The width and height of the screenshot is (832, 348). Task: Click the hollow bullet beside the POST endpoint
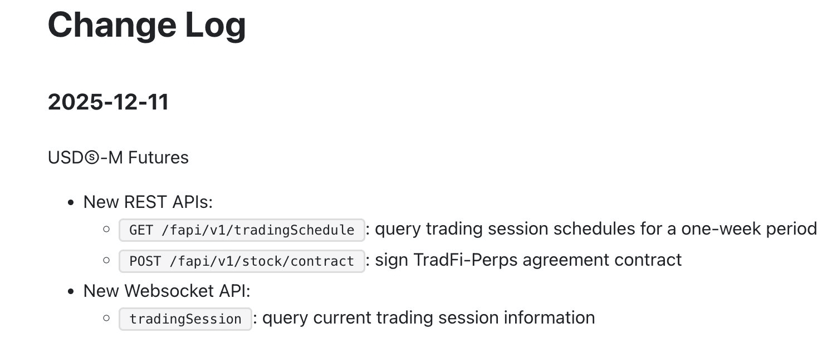pos(106,260)
